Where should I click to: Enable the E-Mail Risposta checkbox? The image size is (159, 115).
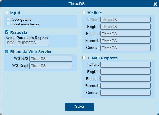pyautogui.click(x=84, y=58)
